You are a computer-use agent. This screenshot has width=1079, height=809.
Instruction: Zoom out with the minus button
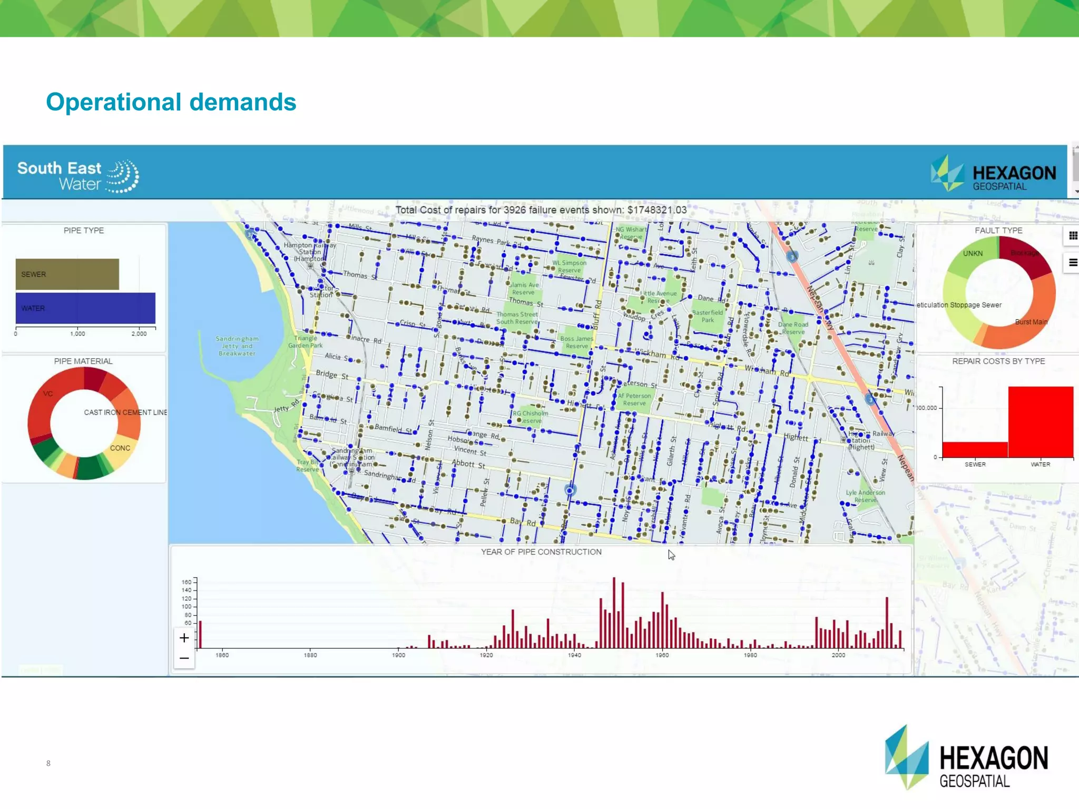pos(184,658)
